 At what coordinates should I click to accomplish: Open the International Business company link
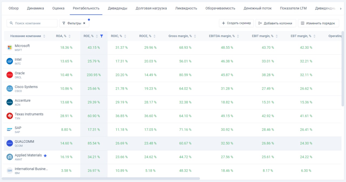tap(31, 169)
